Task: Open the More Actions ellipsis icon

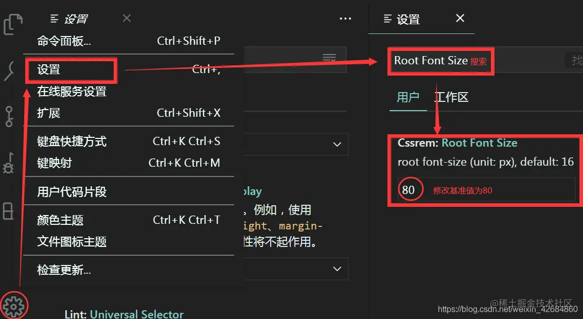Action: (345, 19)
